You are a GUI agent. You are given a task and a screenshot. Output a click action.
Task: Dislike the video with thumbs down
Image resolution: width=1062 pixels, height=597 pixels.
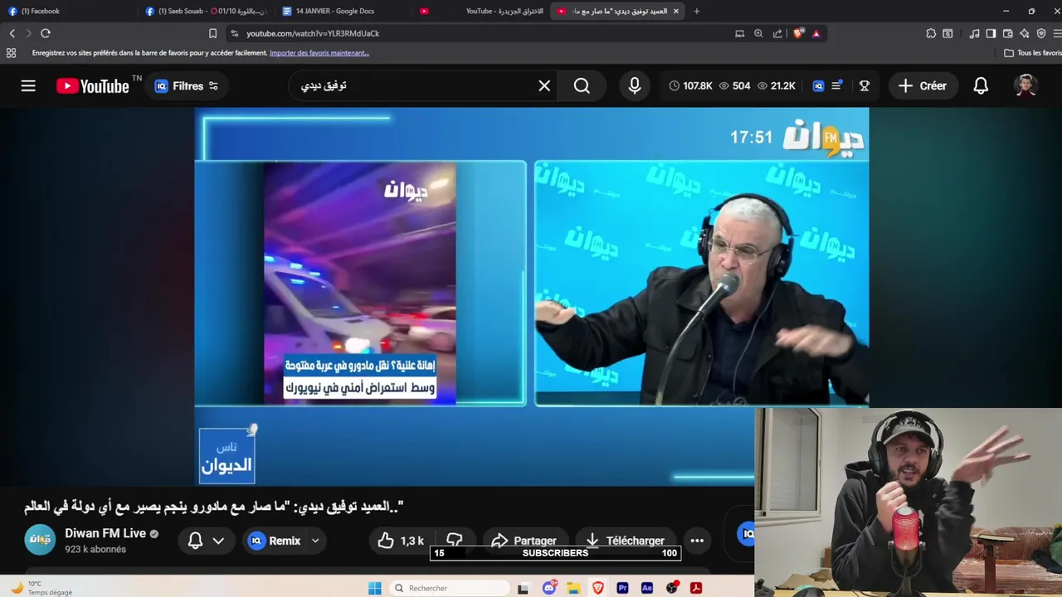click(x=455, y=541)
